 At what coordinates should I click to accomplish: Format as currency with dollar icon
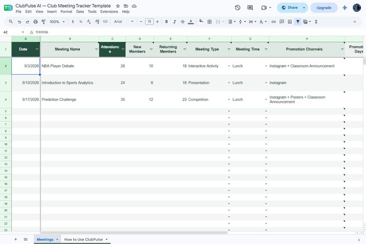(73, 22)
